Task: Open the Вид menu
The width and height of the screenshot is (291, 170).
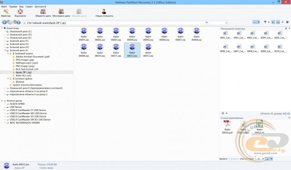Action: pyautogui.click(x=21, y=6)
